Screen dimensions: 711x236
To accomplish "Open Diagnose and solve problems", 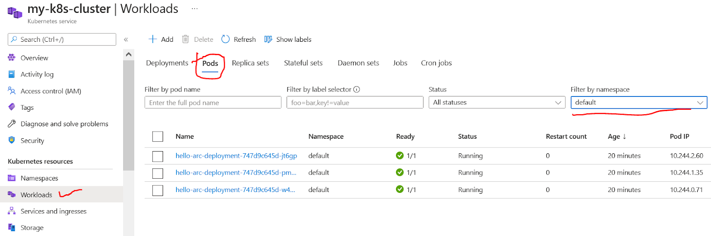I will (x=64, y=124).
